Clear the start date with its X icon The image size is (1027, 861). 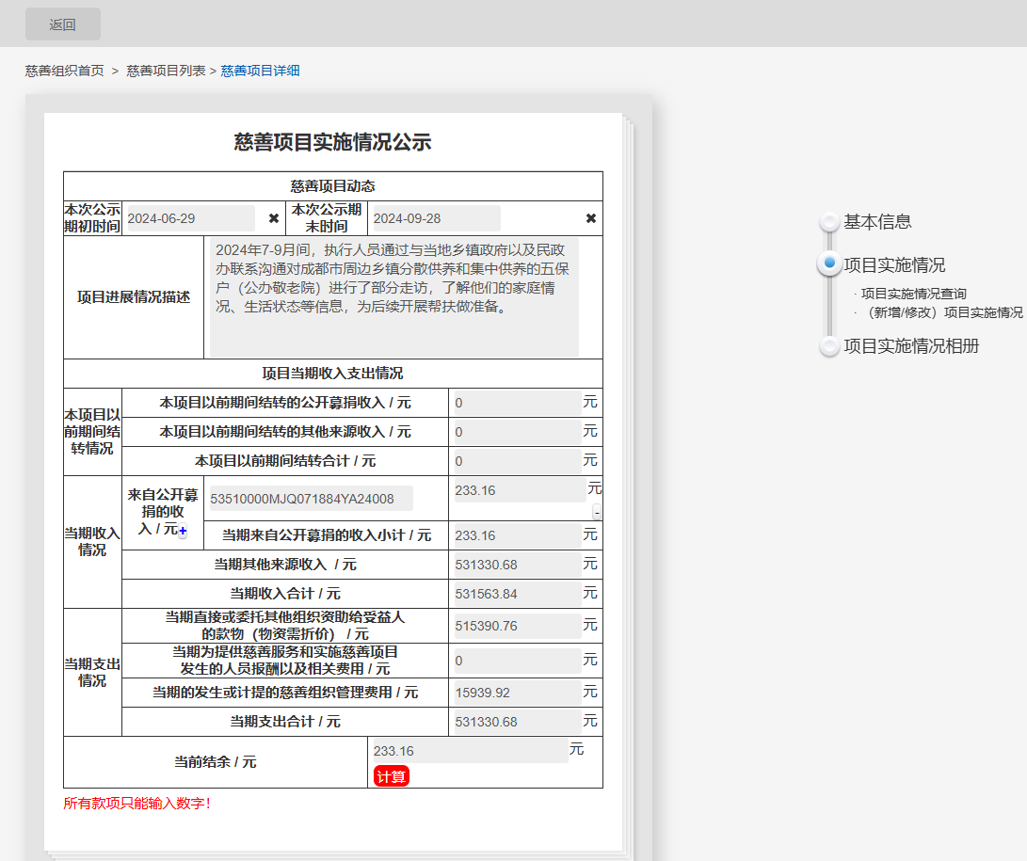click(274, 218)
